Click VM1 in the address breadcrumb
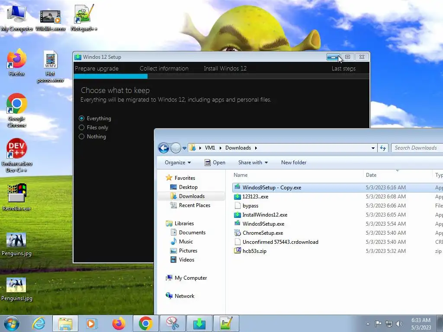 point(210,148)
